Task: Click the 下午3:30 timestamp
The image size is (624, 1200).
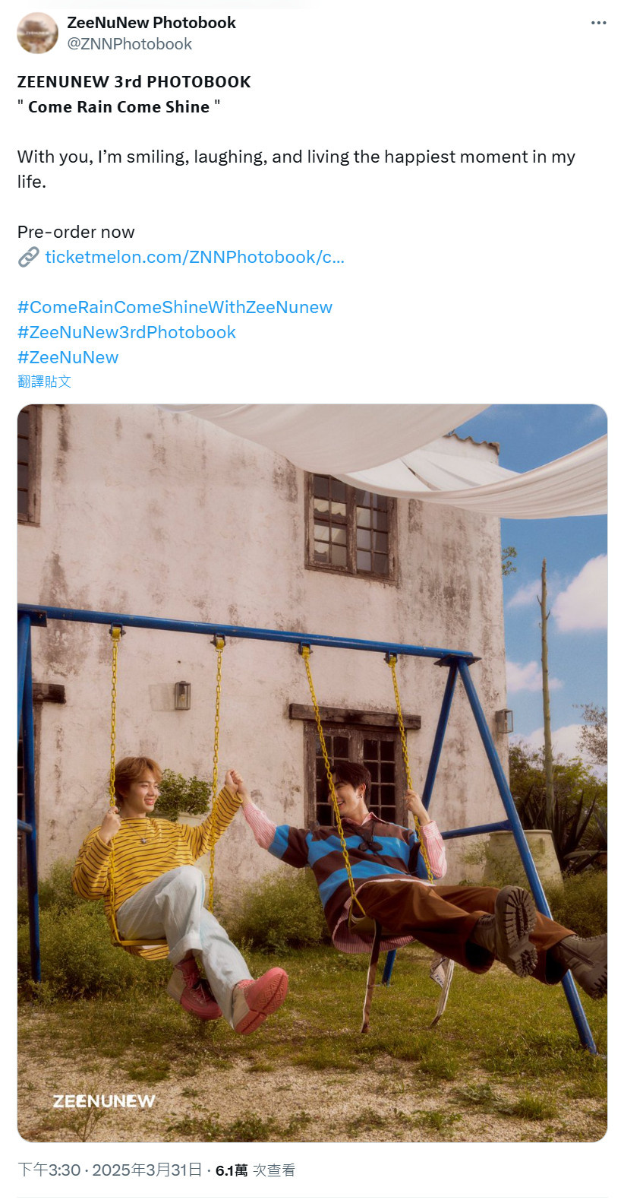Action: click(x=49, y=1170)
